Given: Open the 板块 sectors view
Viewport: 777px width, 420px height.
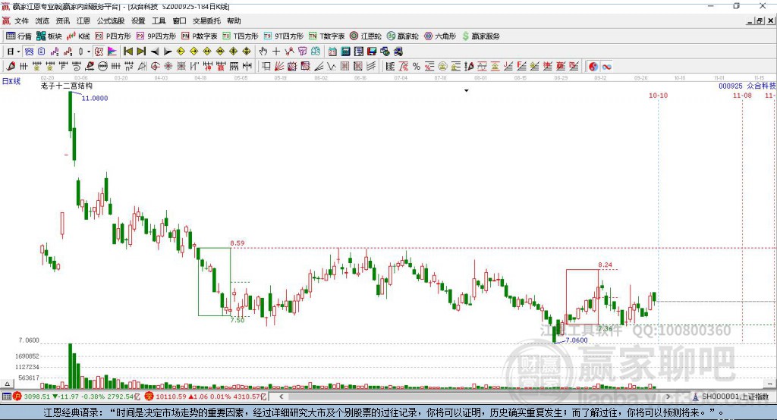Looking at the screenshot, I should (49, 36).
